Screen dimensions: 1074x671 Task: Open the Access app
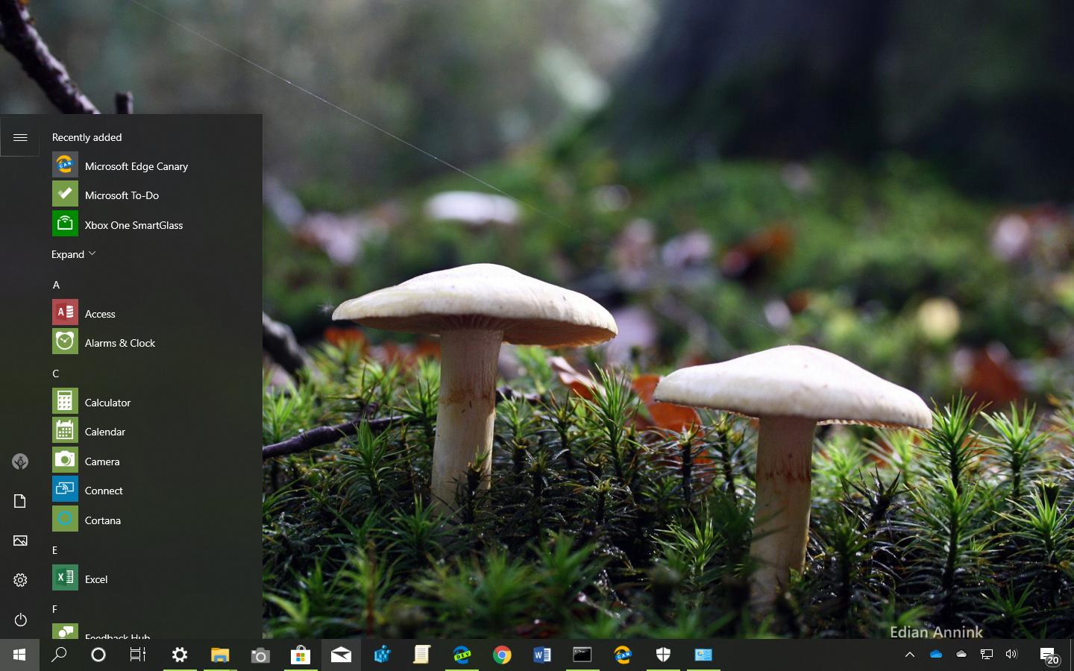(x=99, y=313)
